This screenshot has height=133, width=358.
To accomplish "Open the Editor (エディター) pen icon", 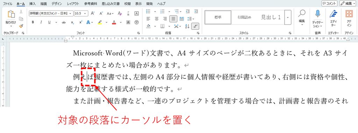I will click(x=334, y=14).
